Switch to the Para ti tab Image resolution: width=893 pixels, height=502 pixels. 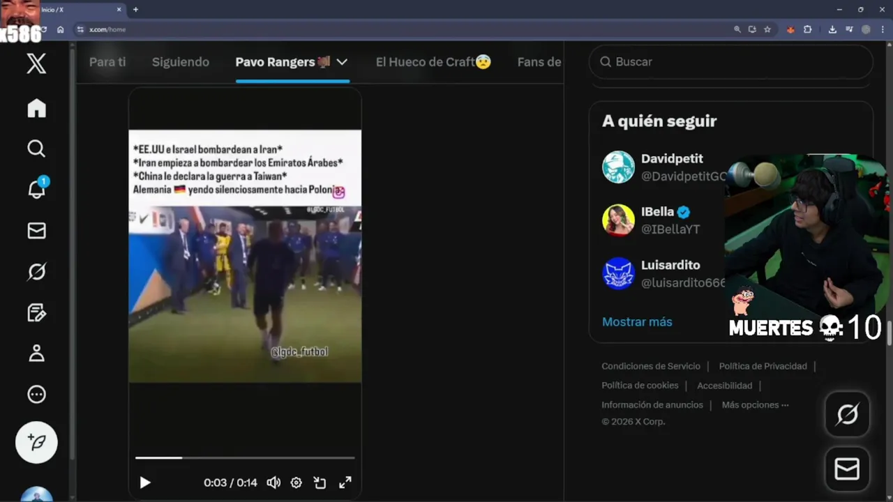107,62
